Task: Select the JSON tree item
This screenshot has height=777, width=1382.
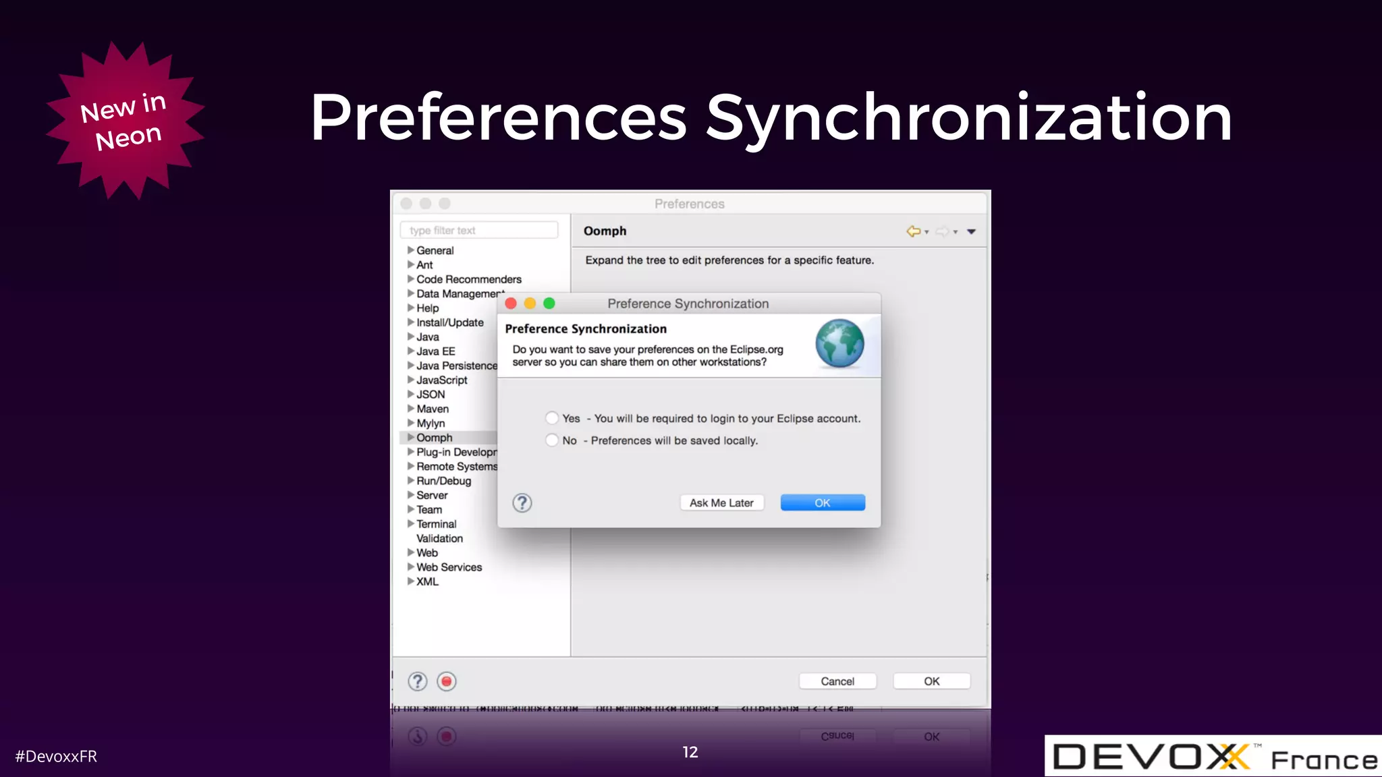Action: (431, 395)
